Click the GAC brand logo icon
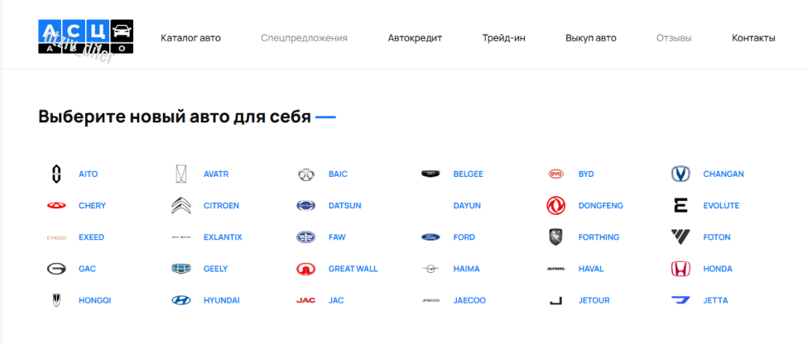The height and width of the screenshot is (344, 808). pyautogui.click(x=56, y=269)
